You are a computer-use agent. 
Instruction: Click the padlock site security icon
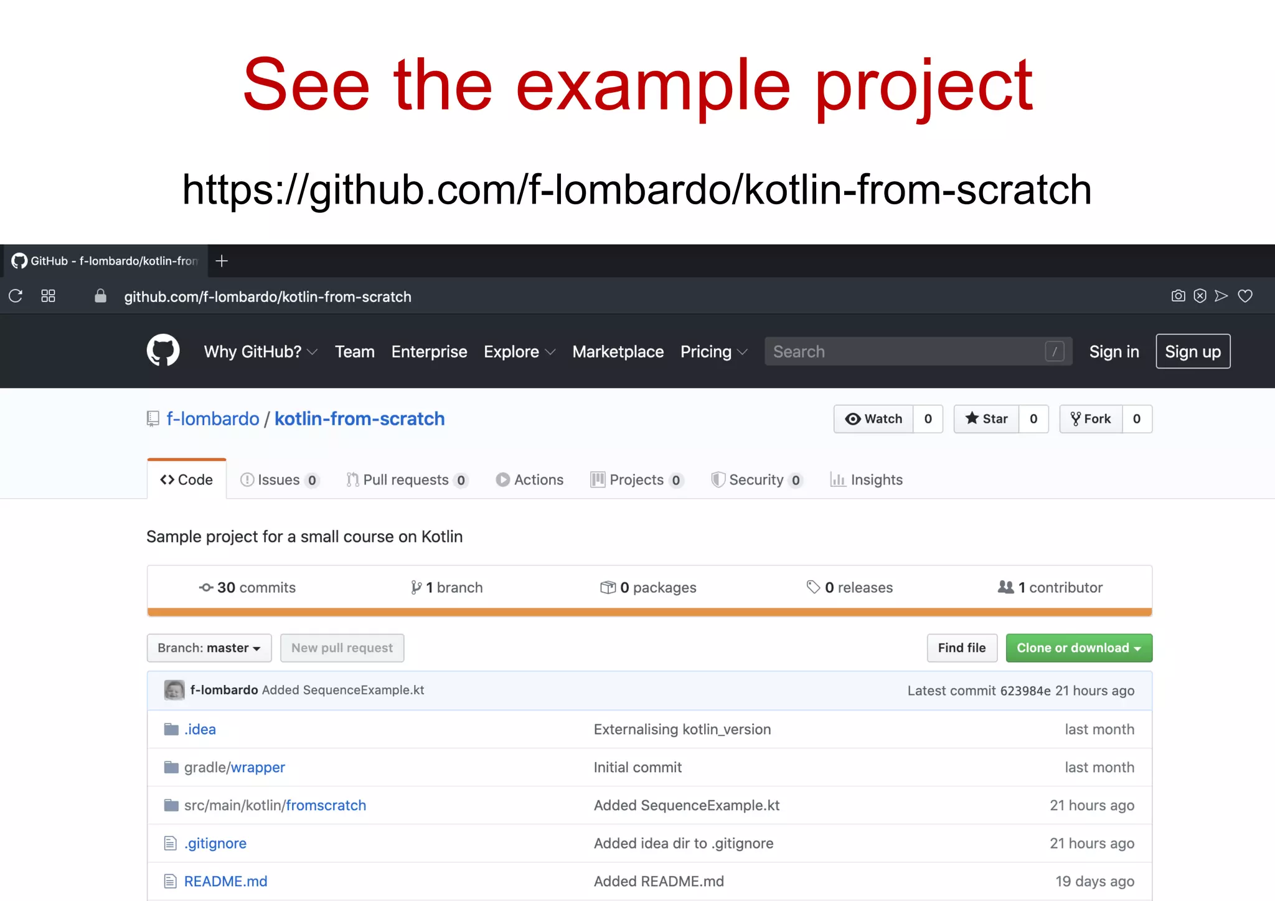click(x=100, y=296)
